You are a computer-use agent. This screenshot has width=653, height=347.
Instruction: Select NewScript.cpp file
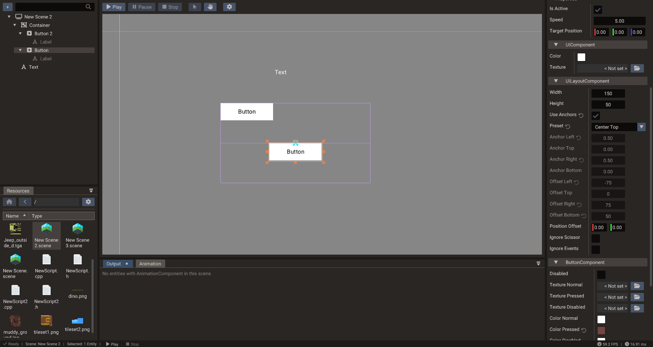(x=46, y=266)
